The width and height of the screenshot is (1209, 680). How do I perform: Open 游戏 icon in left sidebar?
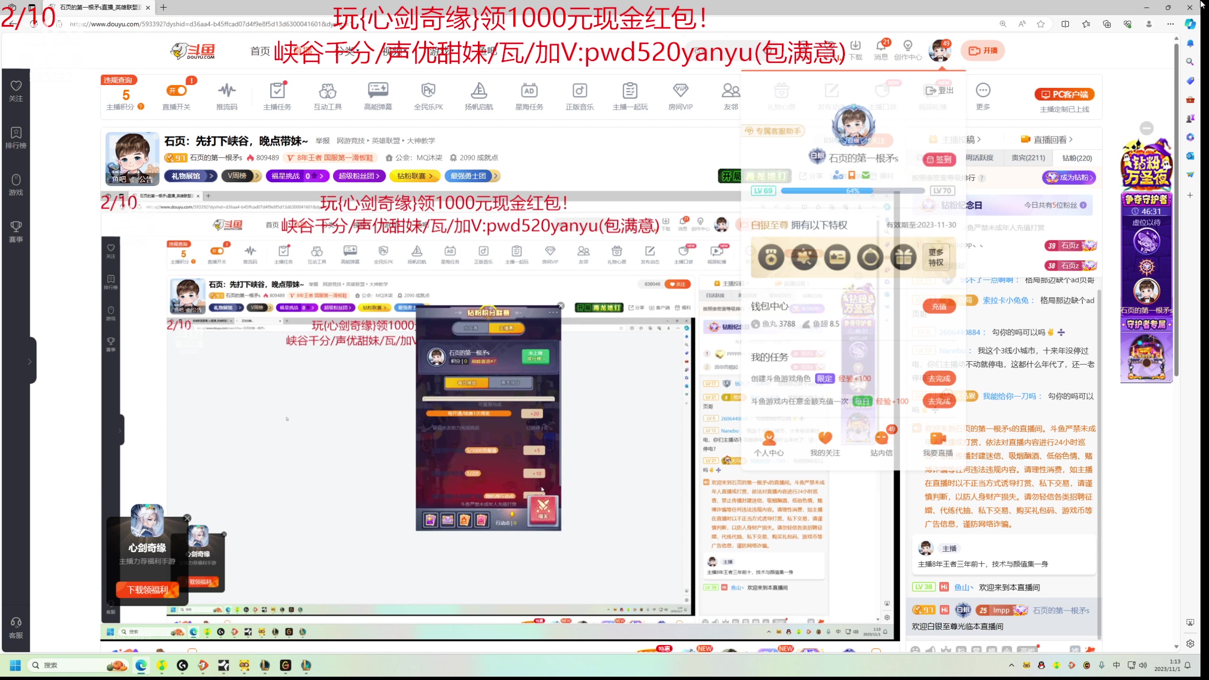(16, 185)
